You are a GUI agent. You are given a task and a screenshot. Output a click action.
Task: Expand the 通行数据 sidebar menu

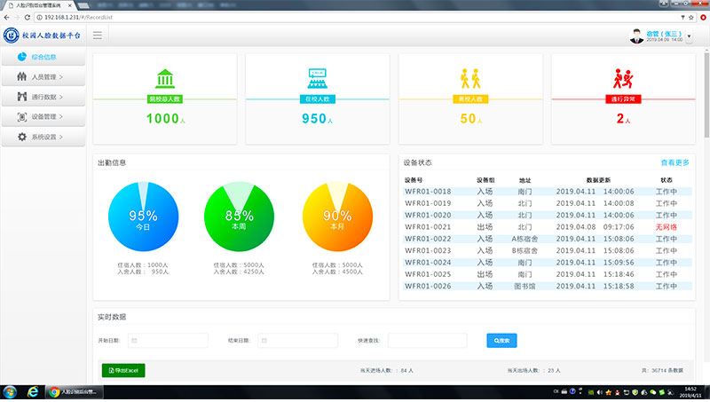(43, 97)
